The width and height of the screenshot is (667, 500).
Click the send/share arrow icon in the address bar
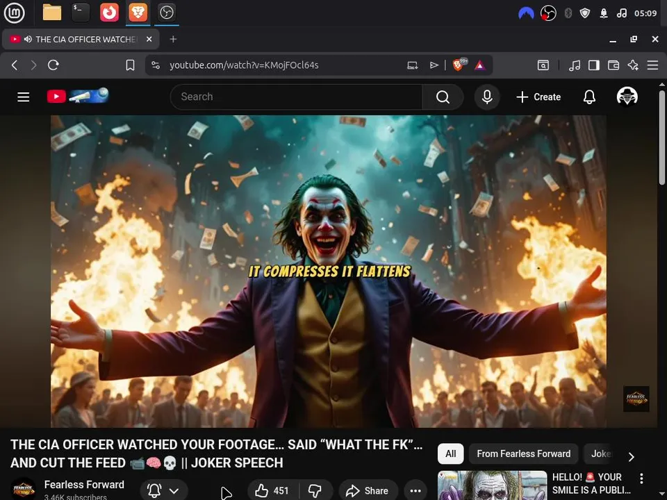[x=434, y=65]
